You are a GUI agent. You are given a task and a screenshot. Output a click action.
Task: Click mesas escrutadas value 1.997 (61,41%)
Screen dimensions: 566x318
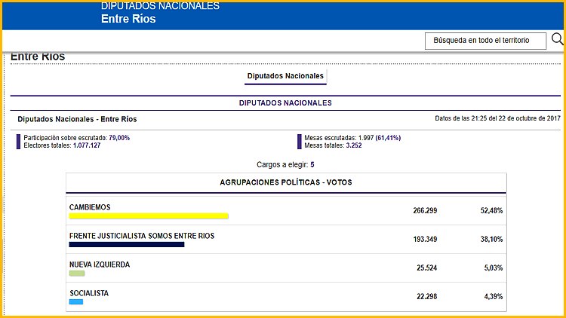point(380,138)
